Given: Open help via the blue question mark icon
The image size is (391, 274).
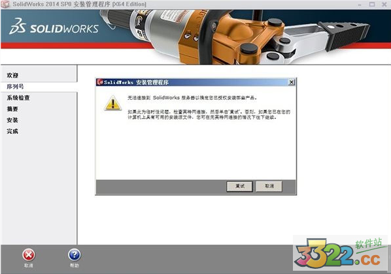Looking at the screenshot, I should [75, 254].
